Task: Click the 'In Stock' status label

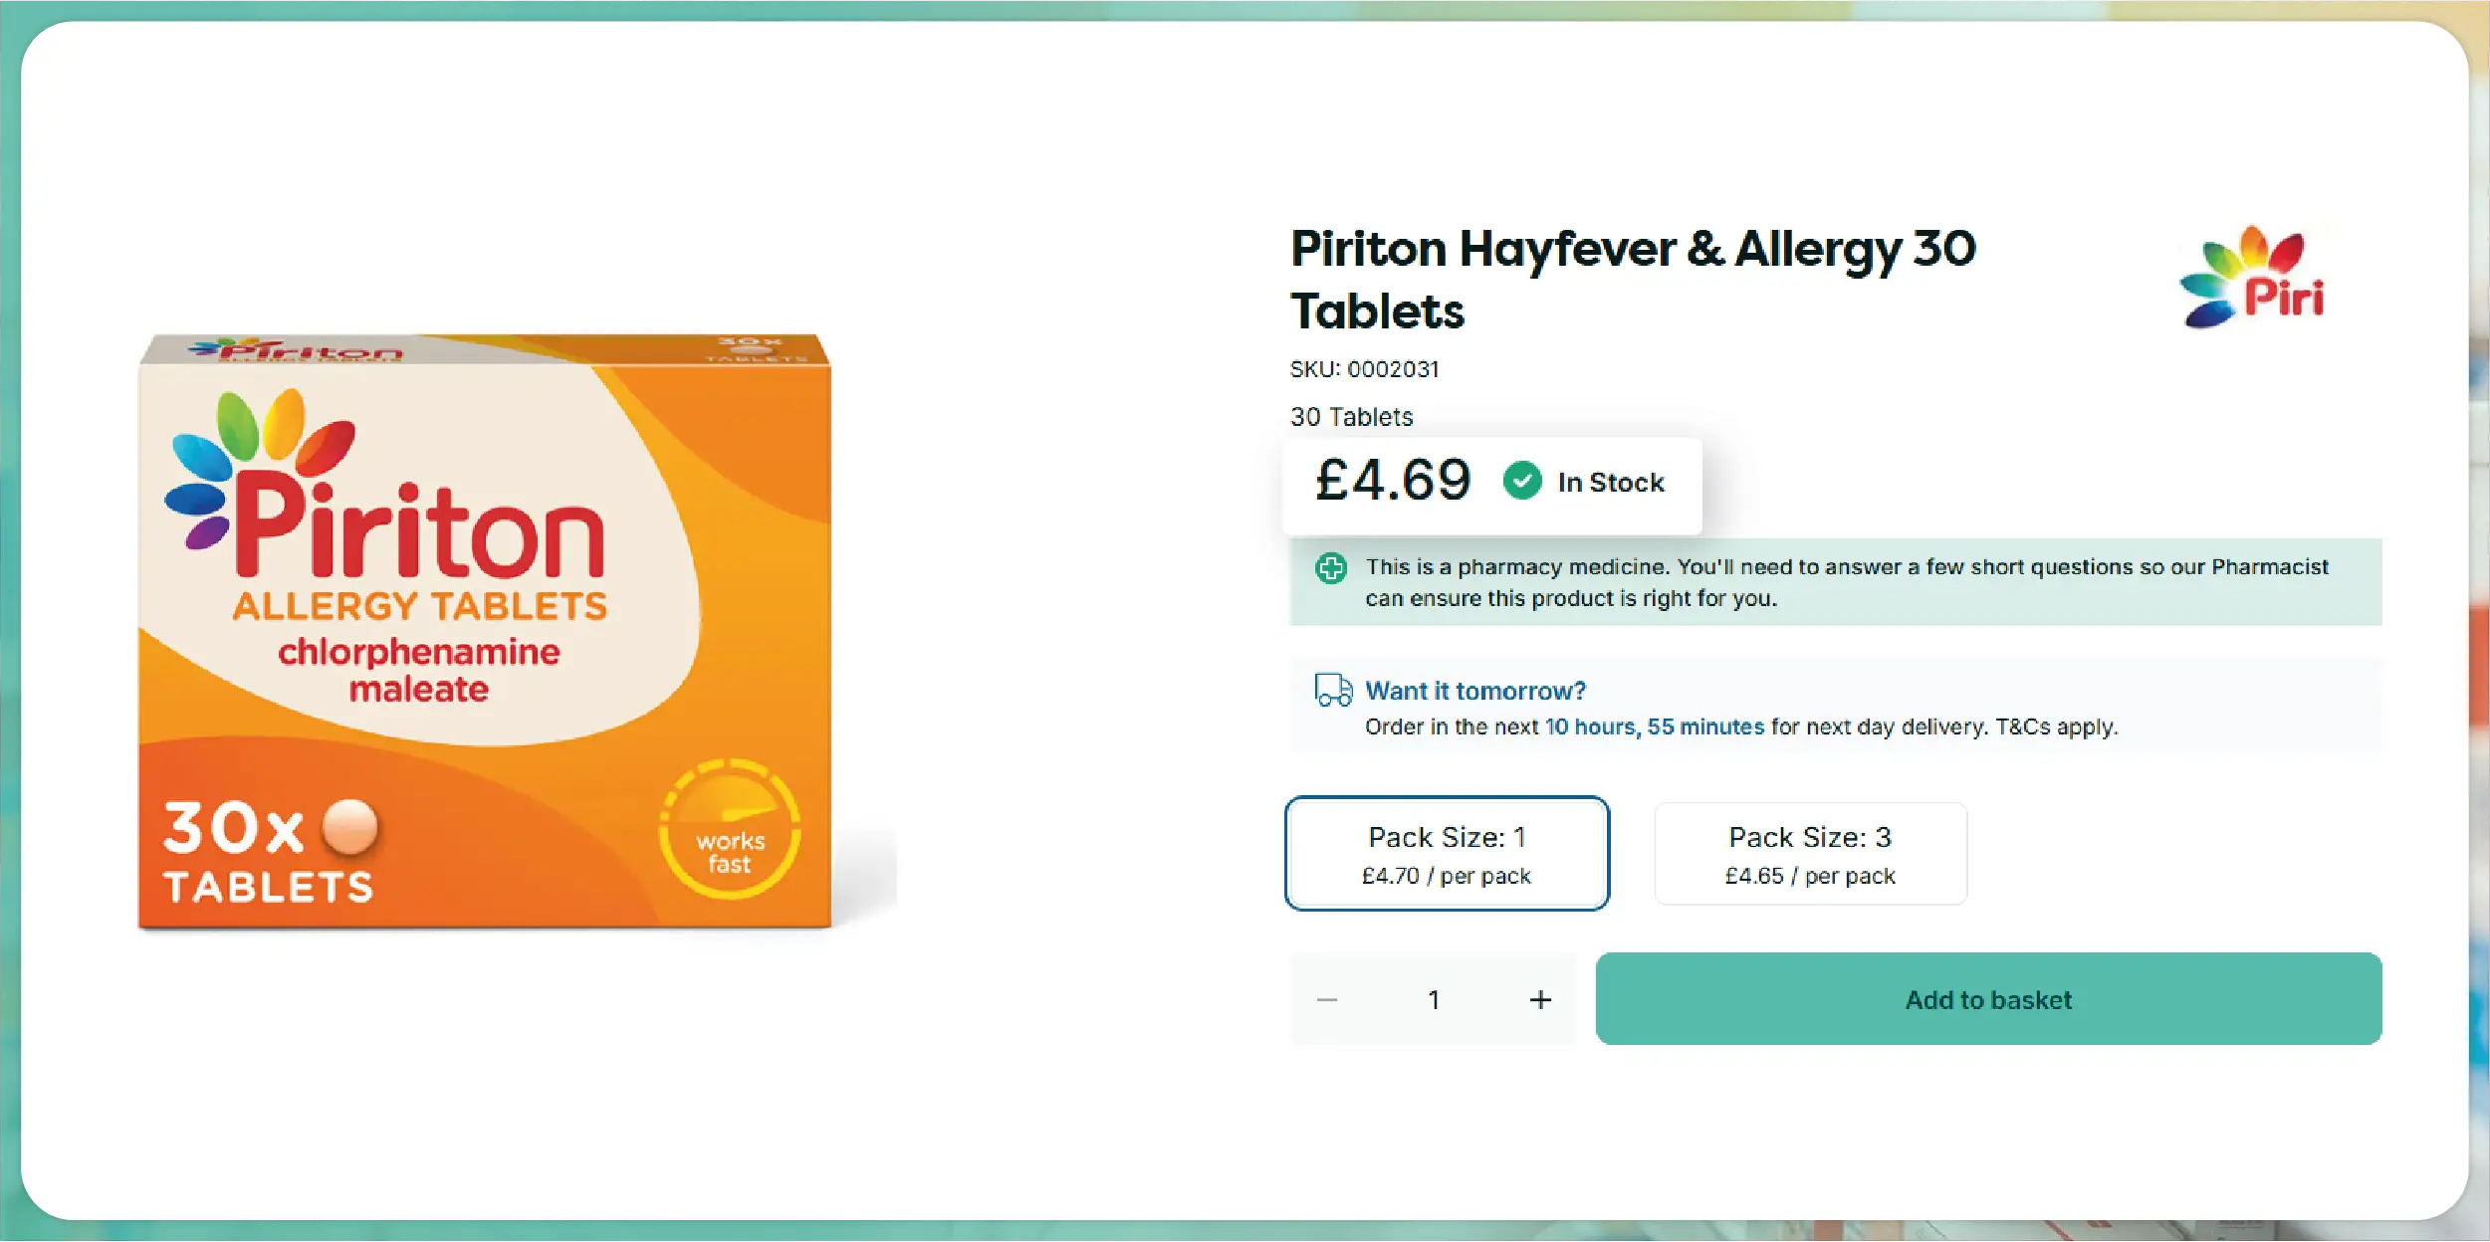Action: pyautogui.click(x=1610, y=483)
